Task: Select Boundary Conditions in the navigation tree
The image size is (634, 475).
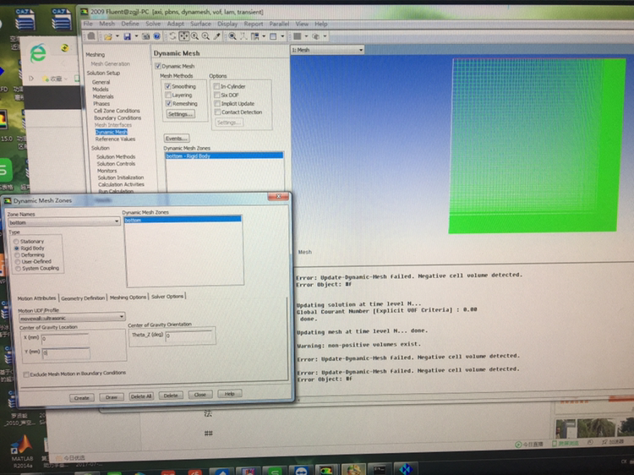Action: (x=118, y=118)
